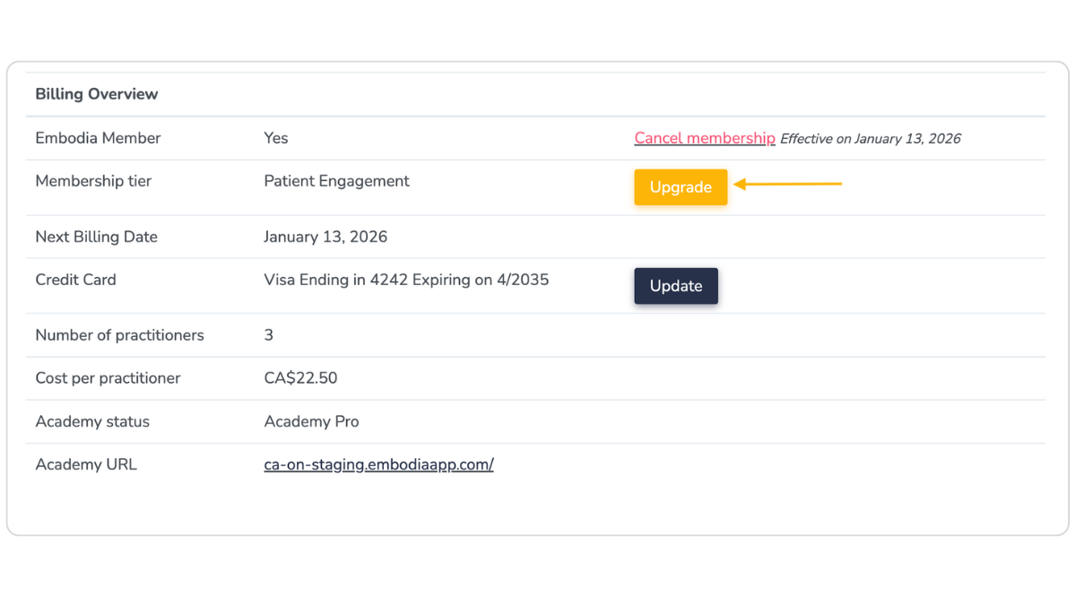Click the Update credit card button
Image resolution: width=1076 pixels, height=605 pixels.
click(x=676, y=286)
